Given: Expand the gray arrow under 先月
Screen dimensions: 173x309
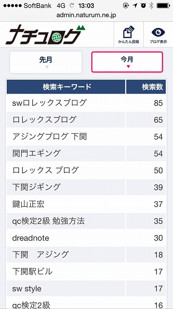Looking at the screenshot, I should tap(47, 67).
